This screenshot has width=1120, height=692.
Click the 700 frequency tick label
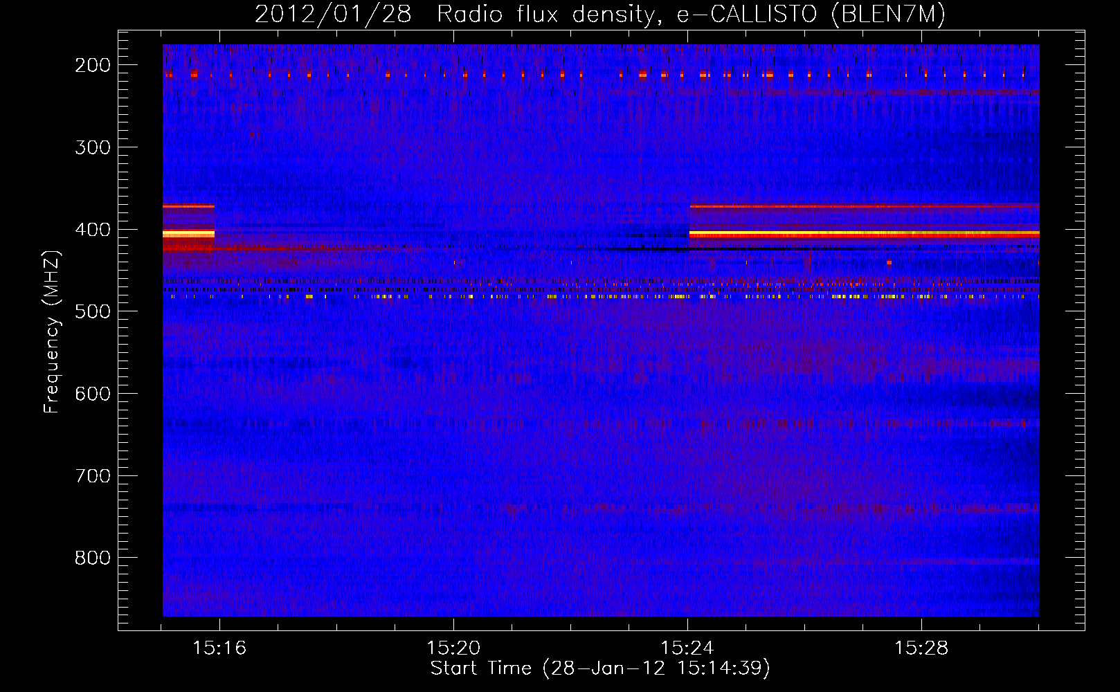coord(93,476)
